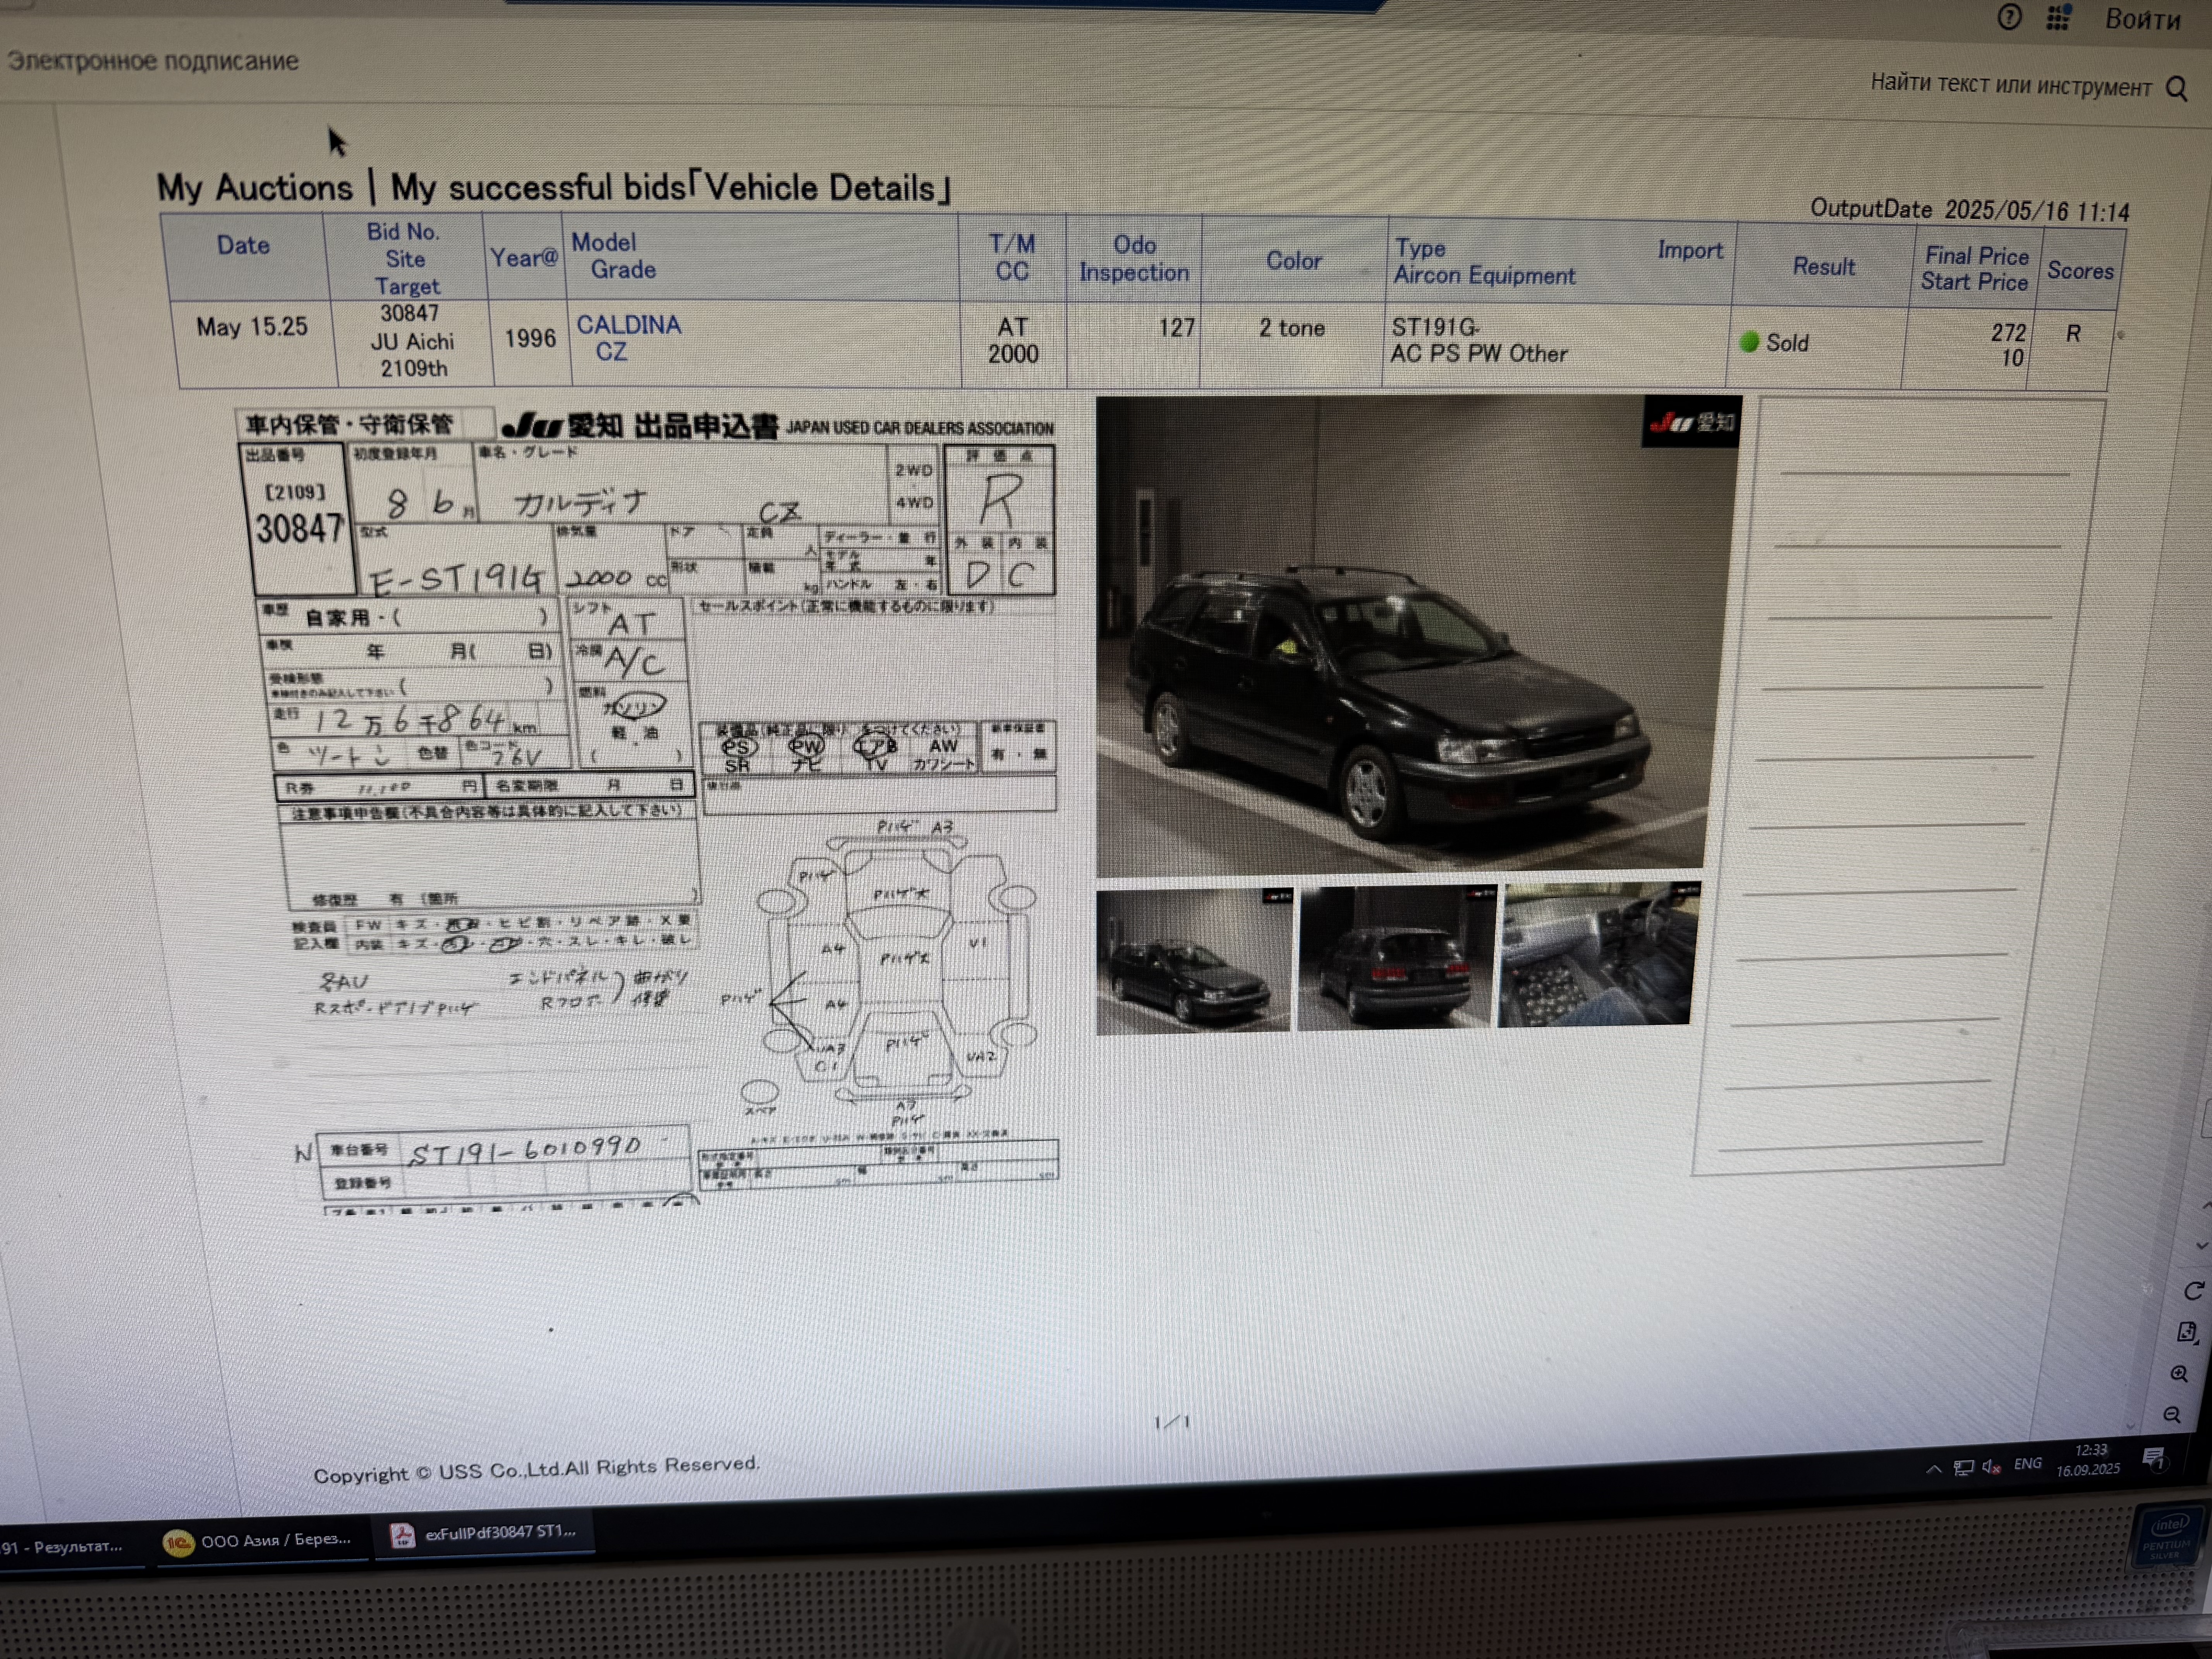Screen dimensions: 2212x1659
Task: Click the '2 tone' color cell
Action: 1291,328
